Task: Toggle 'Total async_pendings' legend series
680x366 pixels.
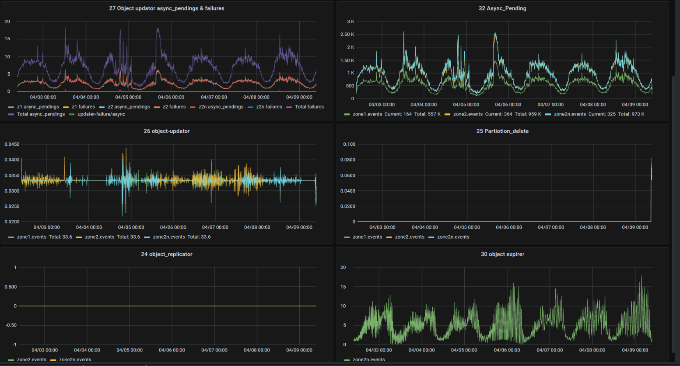Action: [x=41, y=114]
